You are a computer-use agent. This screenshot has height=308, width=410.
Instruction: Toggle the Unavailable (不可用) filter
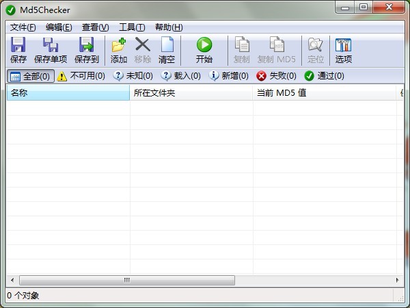pos(81,76)
